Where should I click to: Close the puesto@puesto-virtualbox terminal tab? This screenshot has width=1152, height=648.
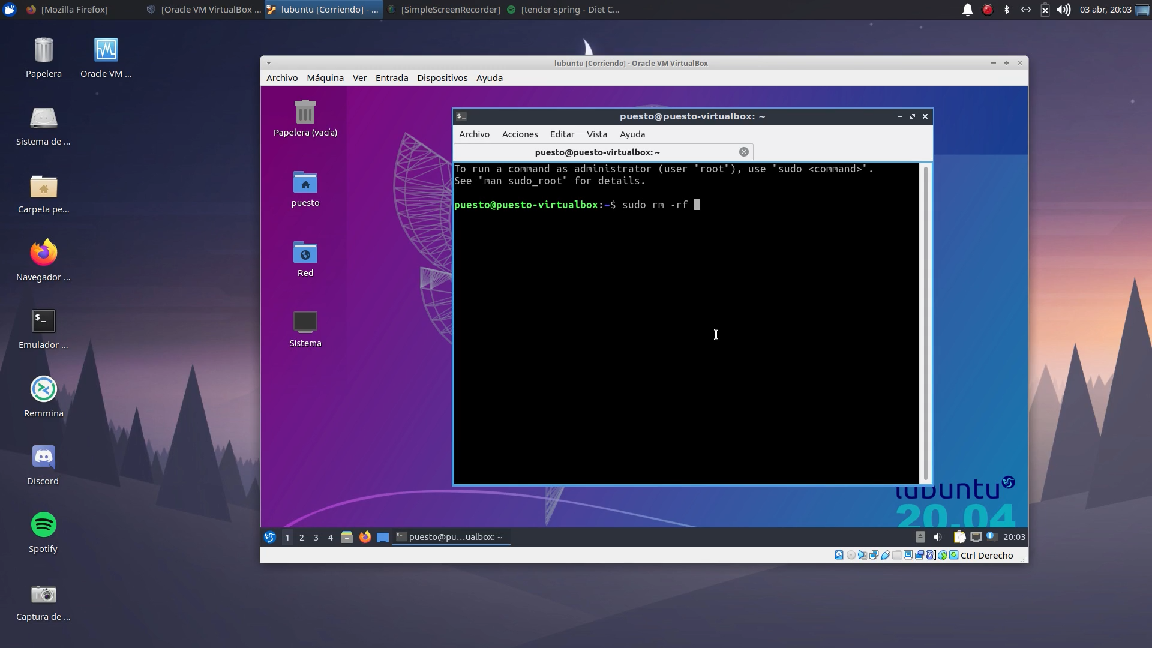(x=743, y=152)
